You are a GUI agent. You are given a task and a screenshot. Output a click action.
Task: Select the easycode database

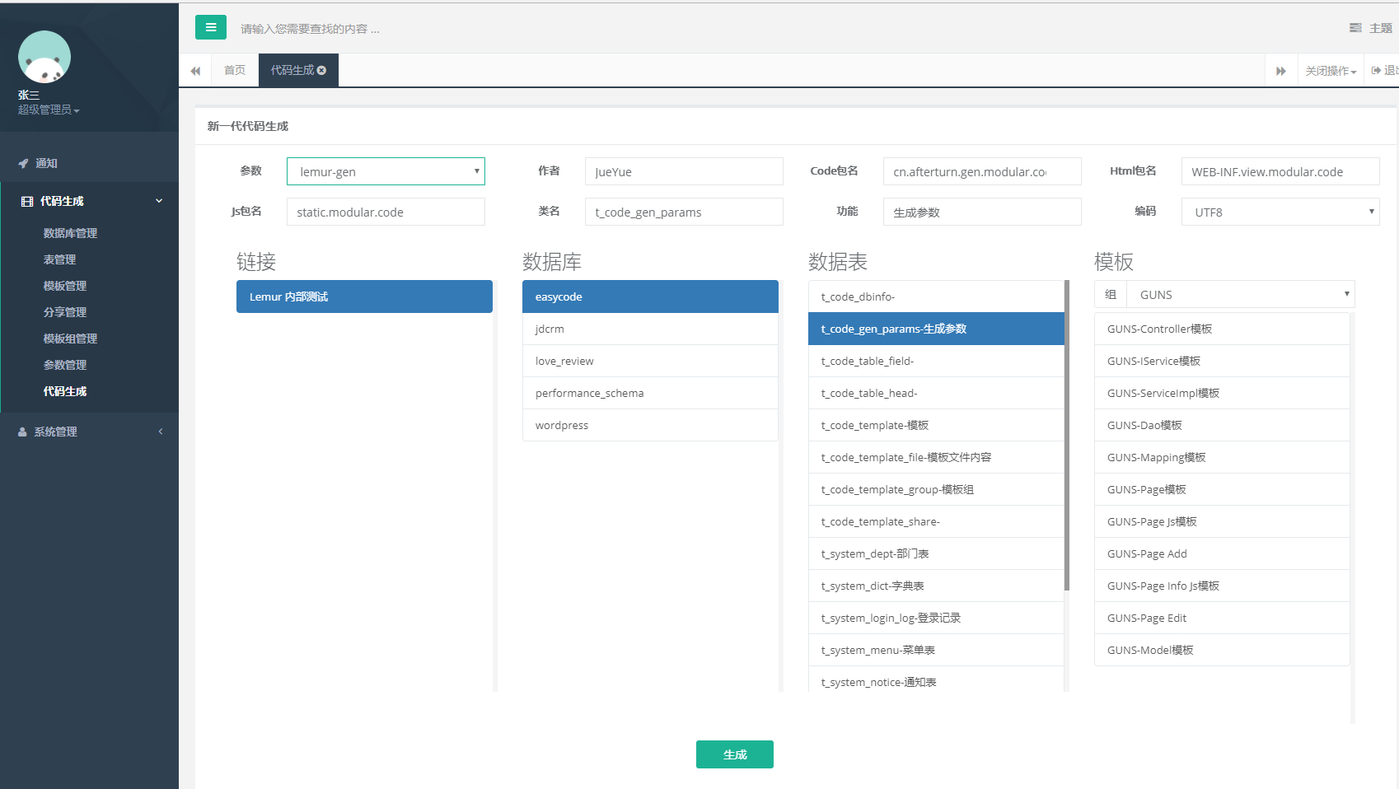click(650, 296)
